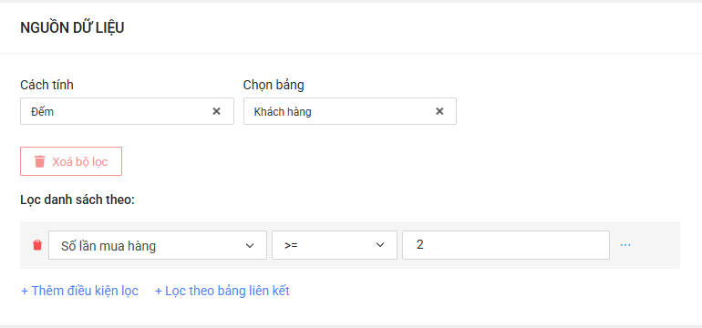Expand the '>=' operator dropdown
Screen dimensions: 702x328
pos(335,245)
